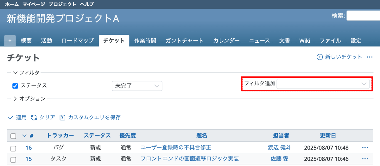Open the three-dot menu beside 新しいチケット
This screenshot has height=166, width=380.
point(369,57)
